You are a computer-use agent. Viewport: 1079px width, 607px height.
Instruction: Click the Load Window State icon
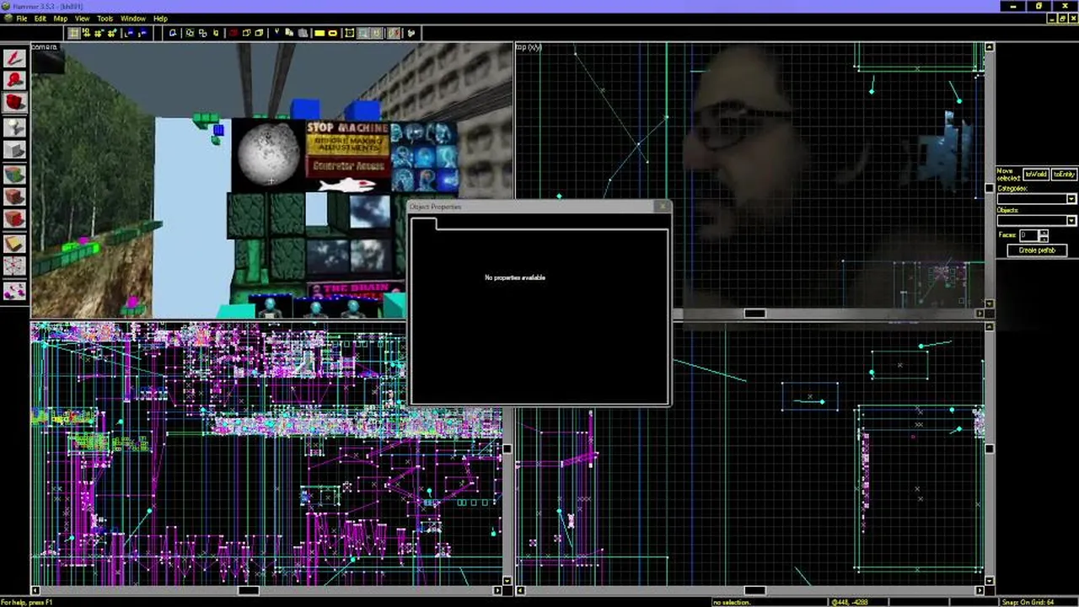[x=129, y=33]
